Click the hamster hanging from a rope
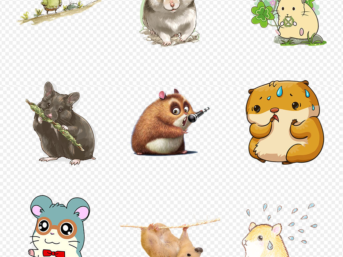 (170, 237)
